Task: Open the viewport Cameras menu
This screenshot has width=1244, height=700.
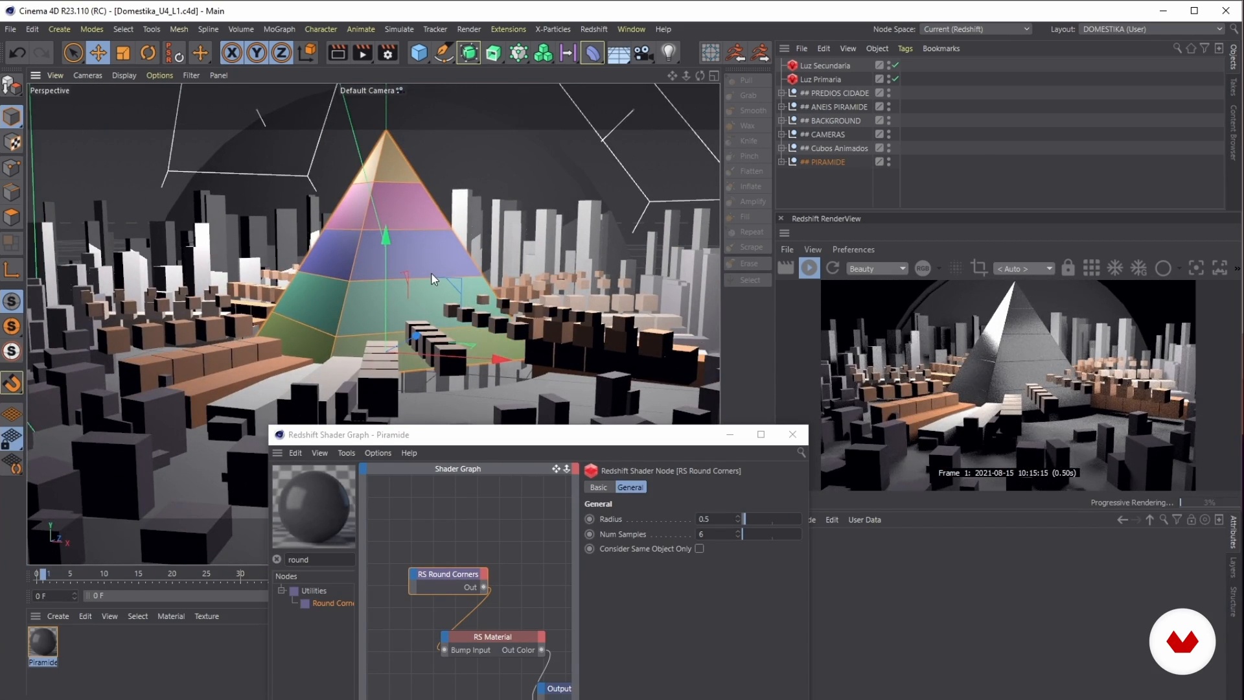Action: coord(87,75)
